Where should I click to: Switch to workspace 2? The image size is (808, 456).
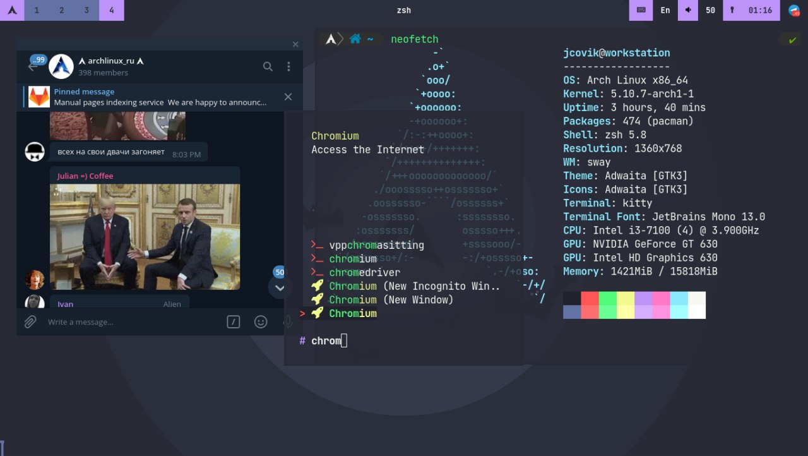click(61, 10)
